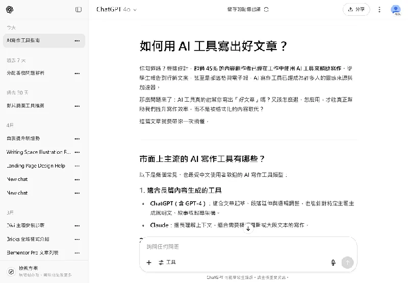Open the Elementor Pro conversation
This screenshot has height=283, width=408.
(44, 253)
